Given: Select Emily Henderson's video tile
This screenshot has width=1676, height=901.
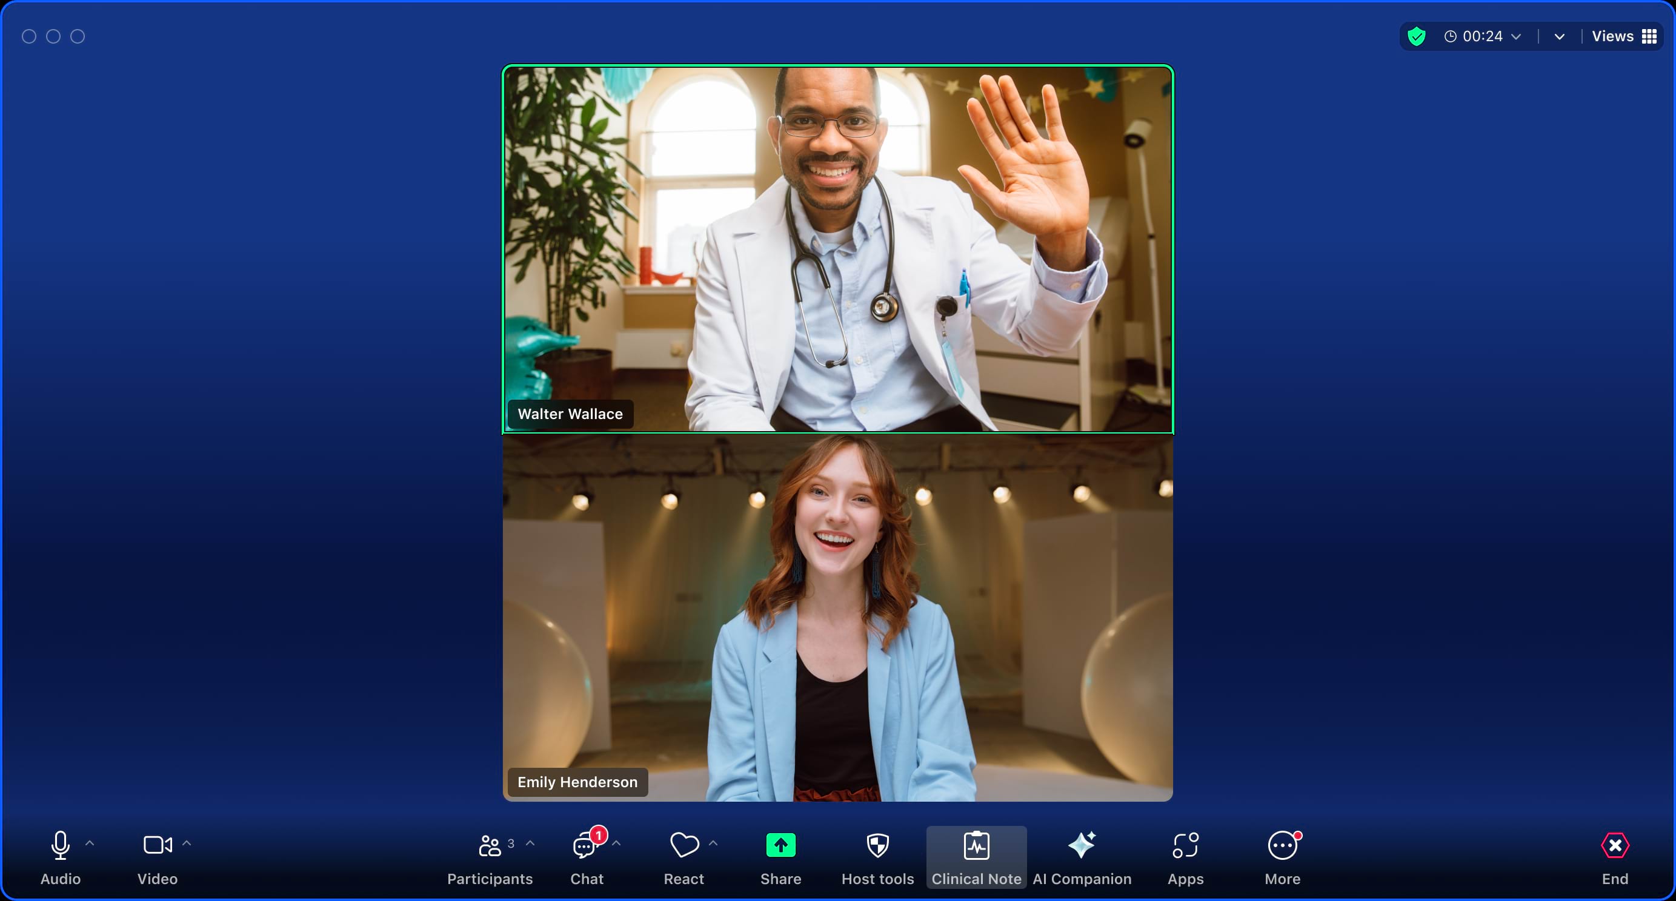Looking at the screenshot, I should (837, 618).
